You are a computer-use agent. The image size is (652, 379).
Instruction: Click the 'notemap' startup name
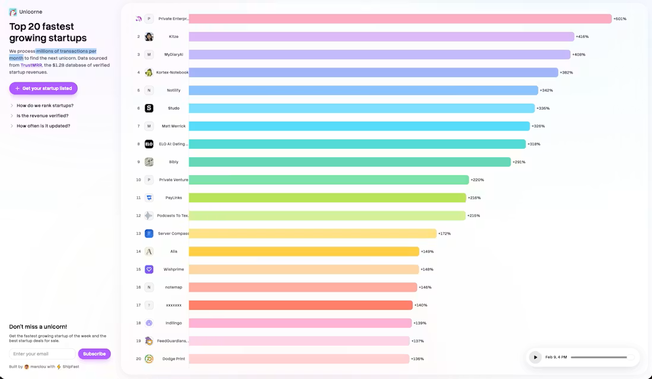[174, 287]
